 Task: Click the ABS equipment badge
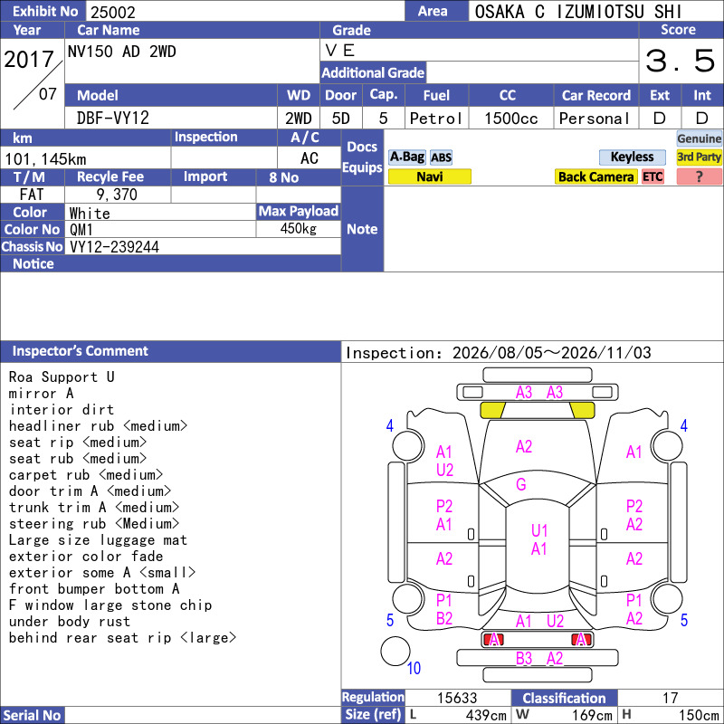[441, 157]
